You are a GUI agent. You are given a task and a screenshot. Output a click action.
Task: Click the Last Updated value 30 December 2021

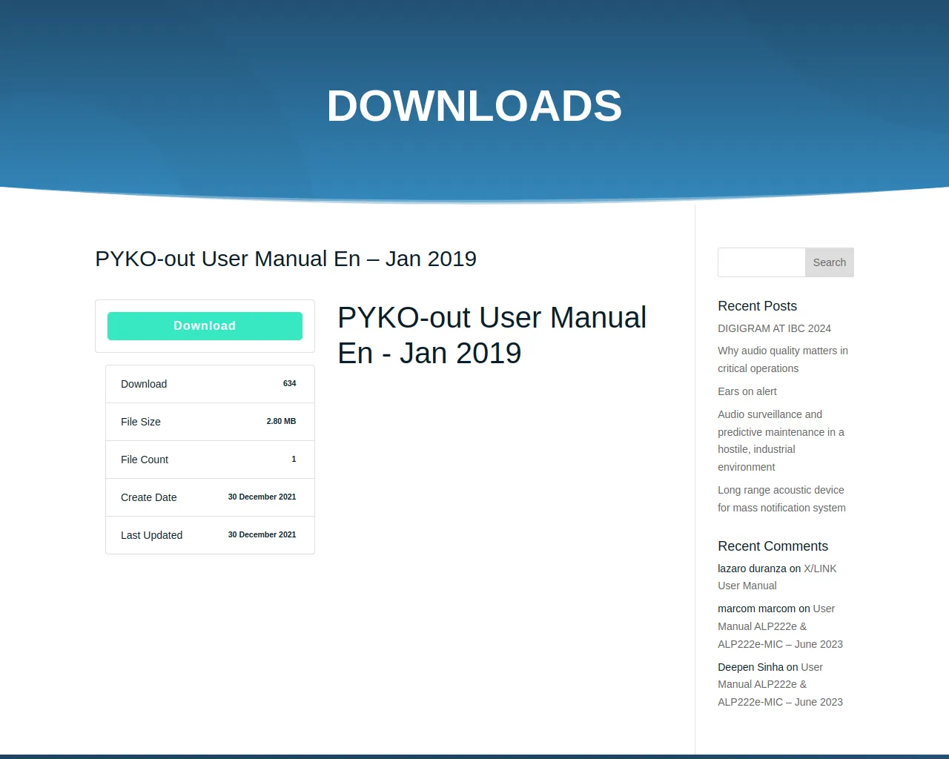262,535
